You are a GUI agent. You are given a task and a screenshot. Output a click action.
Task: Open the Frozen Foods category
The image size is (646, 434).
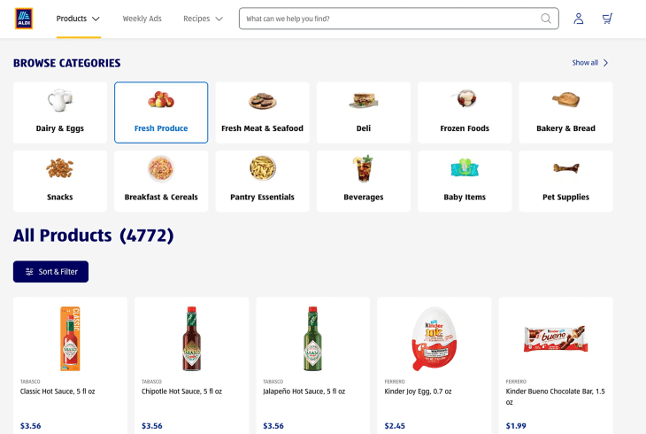coord(465,112)
